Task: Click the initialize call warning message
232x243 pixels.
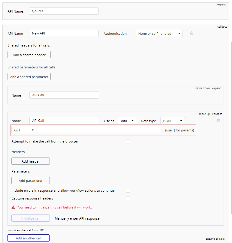Action: point(54,207)
